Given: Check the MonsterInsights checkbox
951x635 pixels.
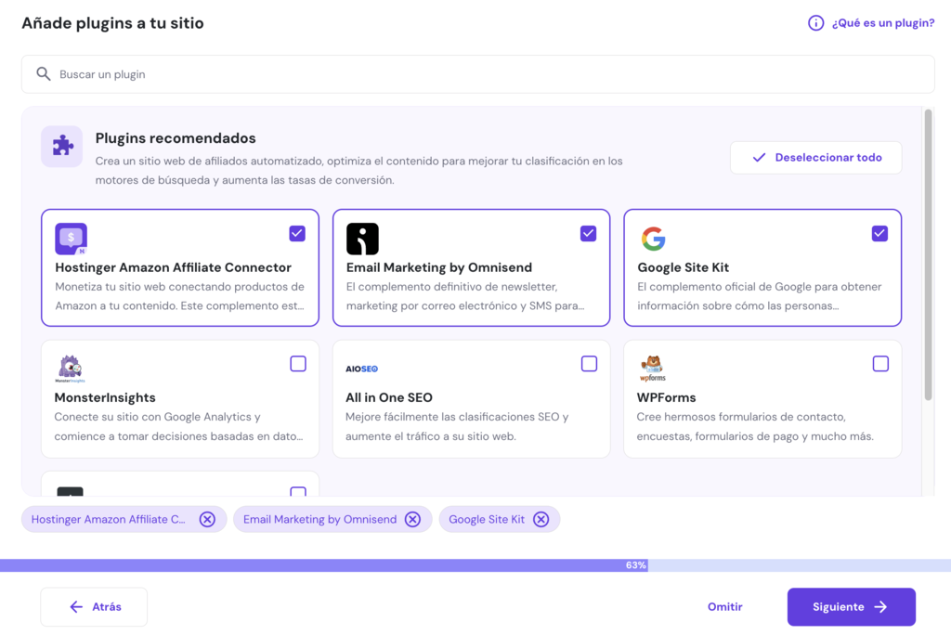Looking at the screenshot, I should pyautogui.click(x=298, y=364).
